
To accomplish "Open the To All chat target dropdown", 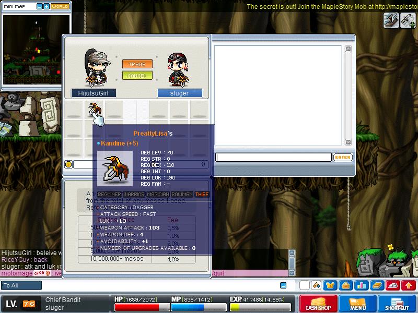I will tap(21, 285).
